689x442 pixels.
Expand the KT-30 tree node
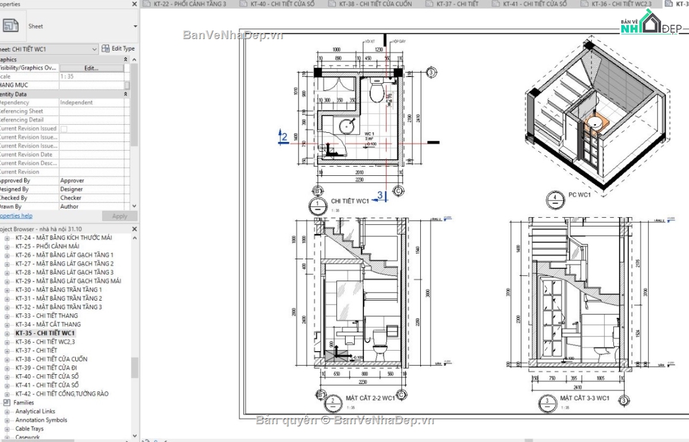7,290
